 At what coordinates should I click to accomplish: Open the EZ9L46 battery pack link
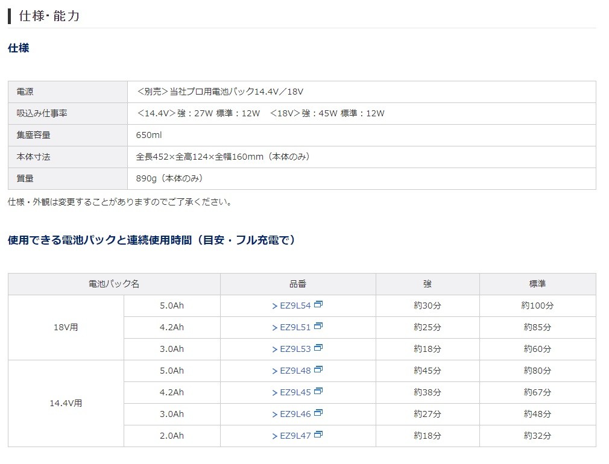[295, 415]
